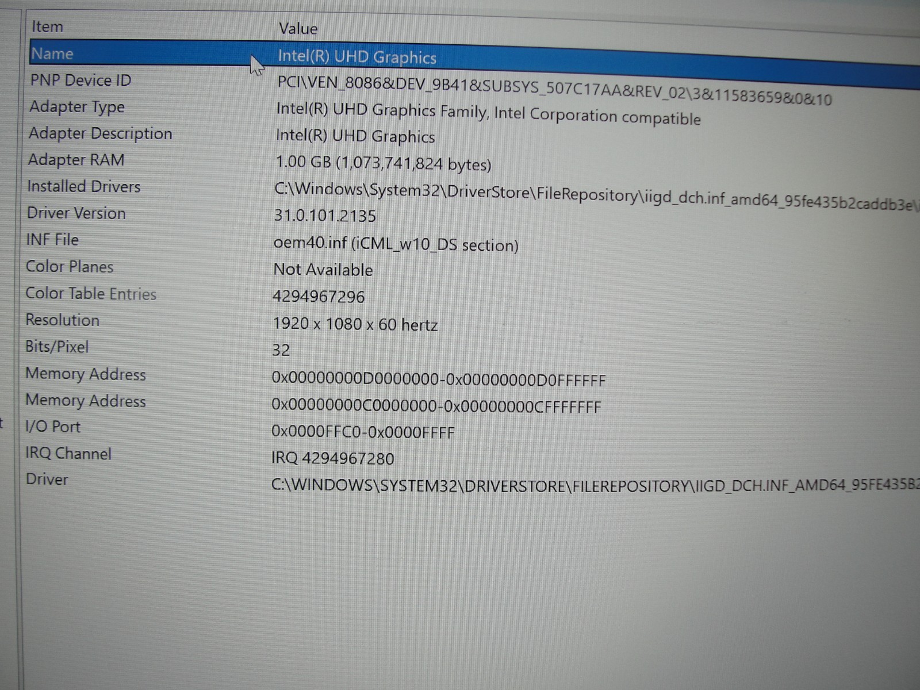Screen dimensions: 920x690
Task: Click the 1.00 GB adapter RAM value
Action: point(384,163)
